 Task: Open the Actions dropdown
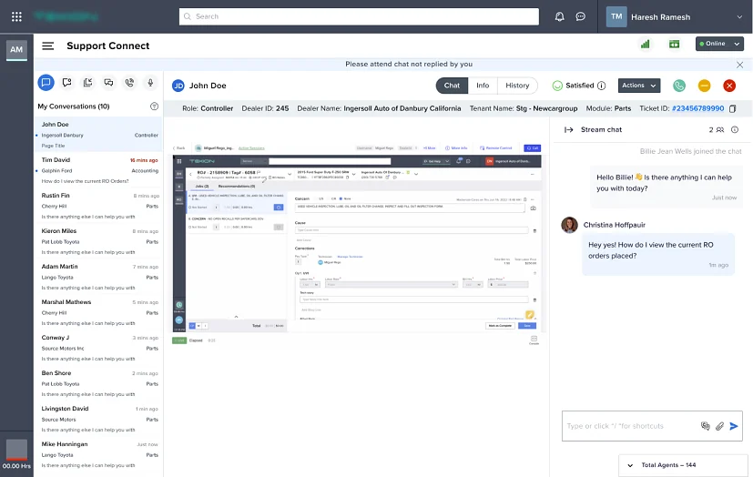pos(638,86)
